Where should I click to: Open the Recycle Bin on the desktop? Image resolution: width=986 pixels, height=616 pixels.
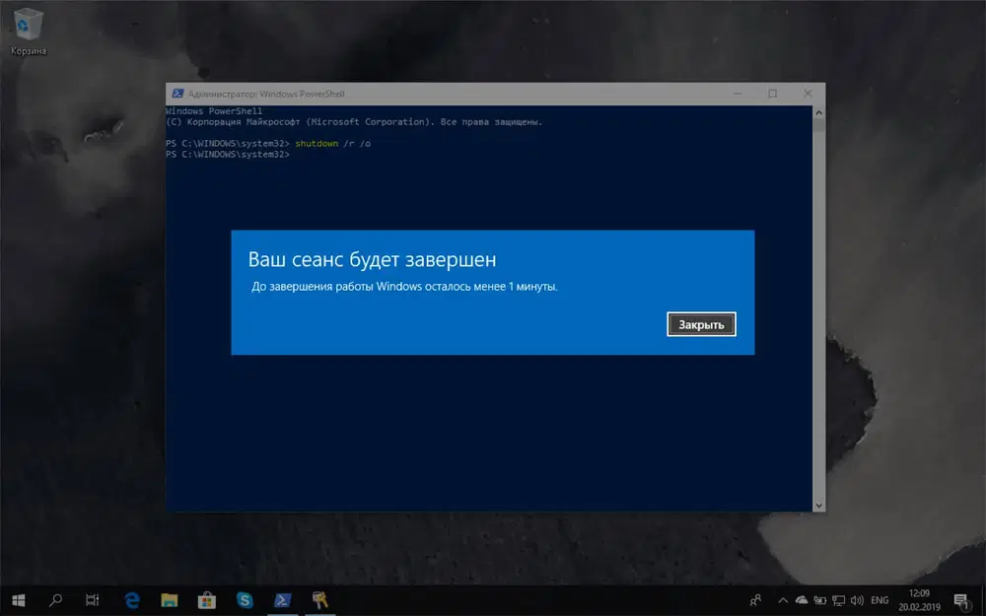27,24
